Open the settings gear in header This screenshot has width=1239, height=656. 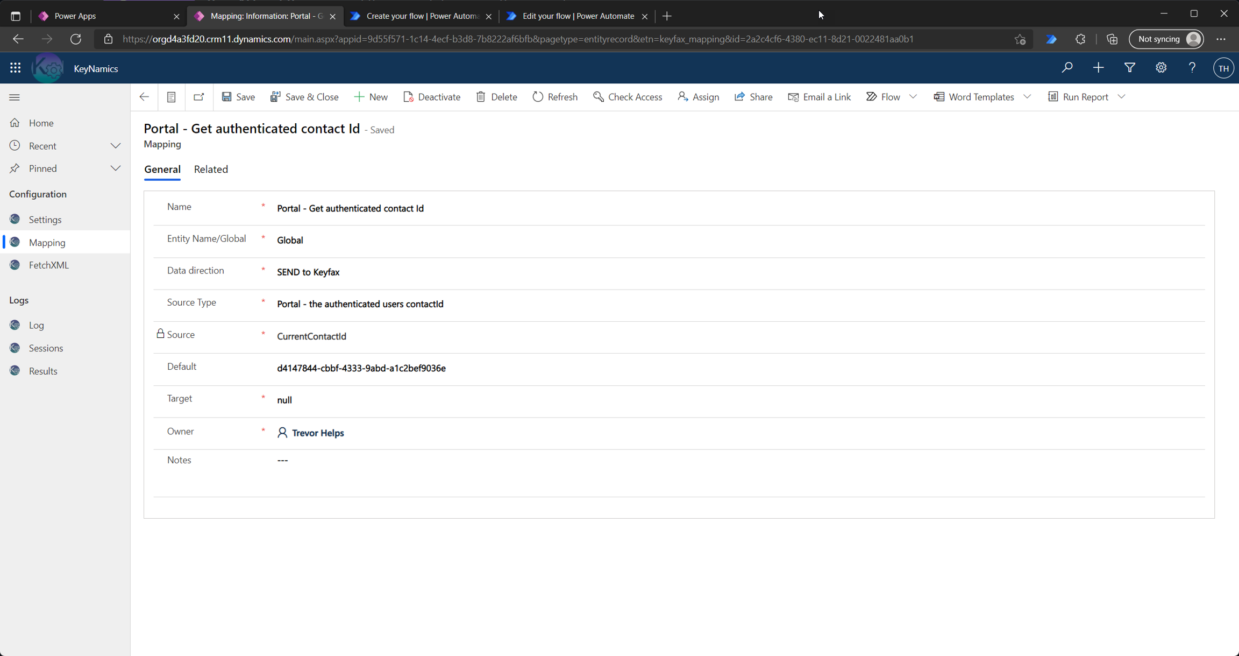[1160, 68]
